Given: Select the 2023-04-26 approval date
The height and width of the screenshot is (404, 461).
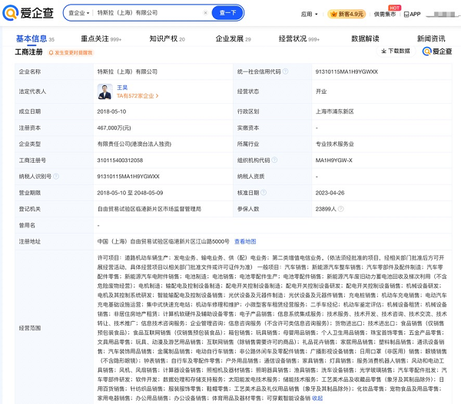Looking at the screenshot, I should [x=330, y=193].
